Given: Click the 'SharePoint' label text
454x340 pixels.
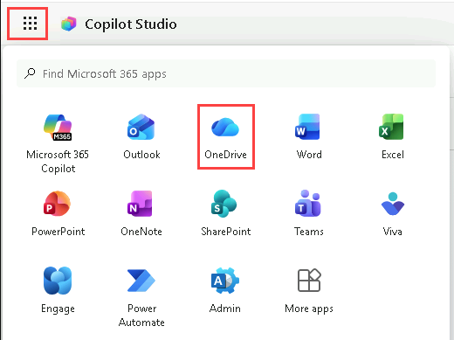Looking at the screenshot, I should coord(226,232).
